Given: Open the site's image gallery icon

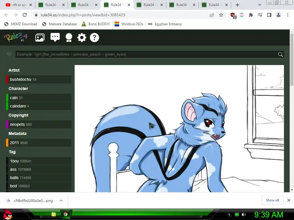Looking at the screenshot, I should 40,38.
